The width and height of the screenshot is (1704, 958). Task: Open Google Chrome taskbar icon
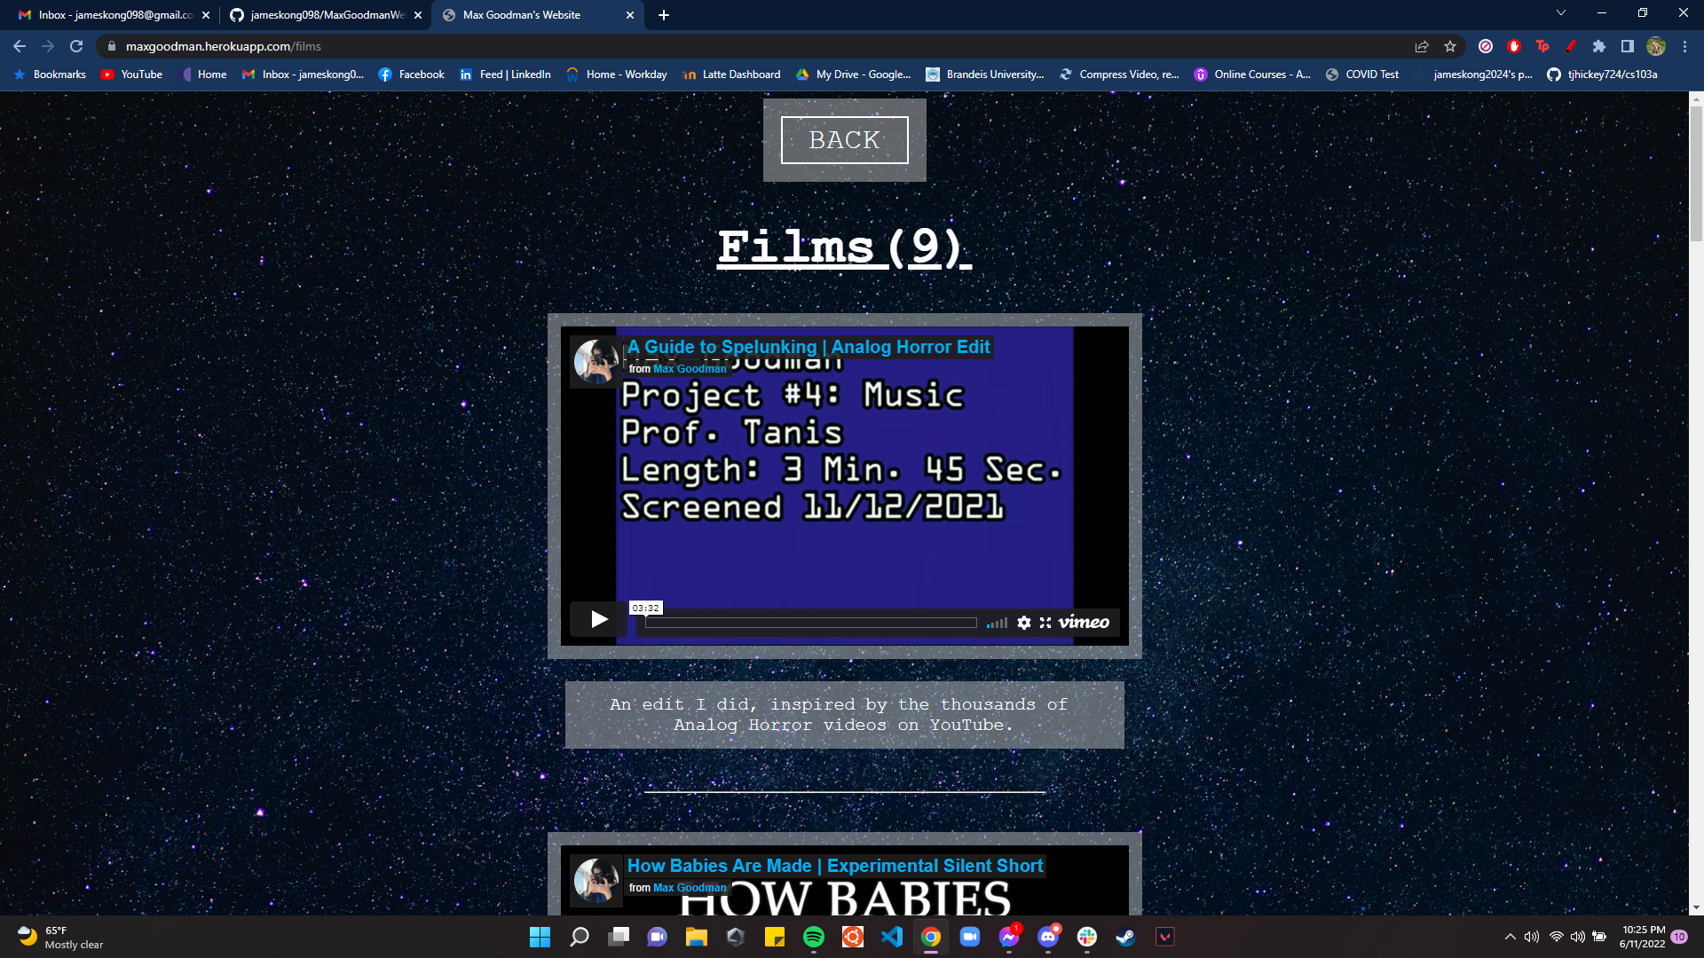coord(932,937)
